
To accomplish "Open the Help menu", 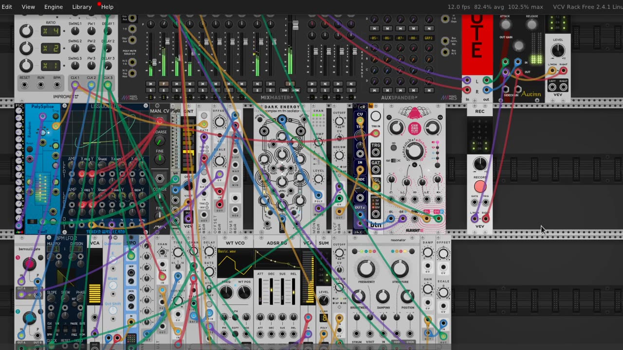I will (107, 7).
